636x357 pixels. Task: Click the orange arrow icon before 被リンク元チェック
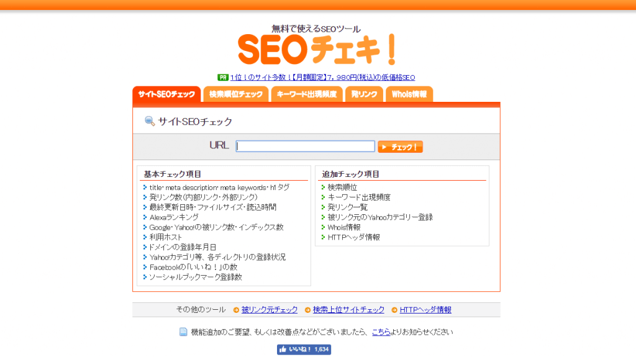coord(236,310)
